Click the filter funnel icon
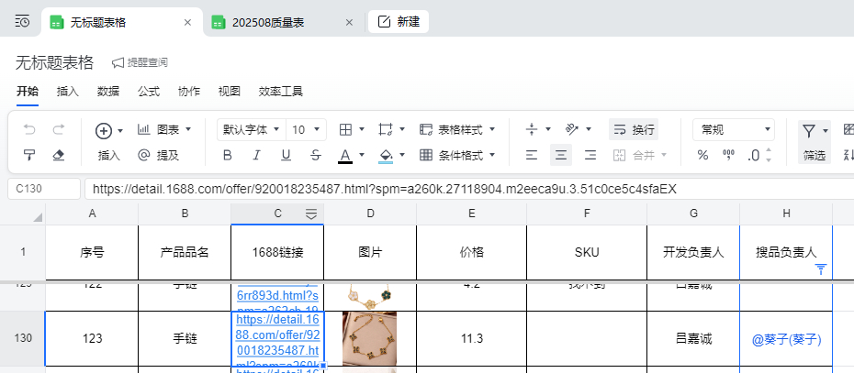Screen dimensions: 854x373 808,130
